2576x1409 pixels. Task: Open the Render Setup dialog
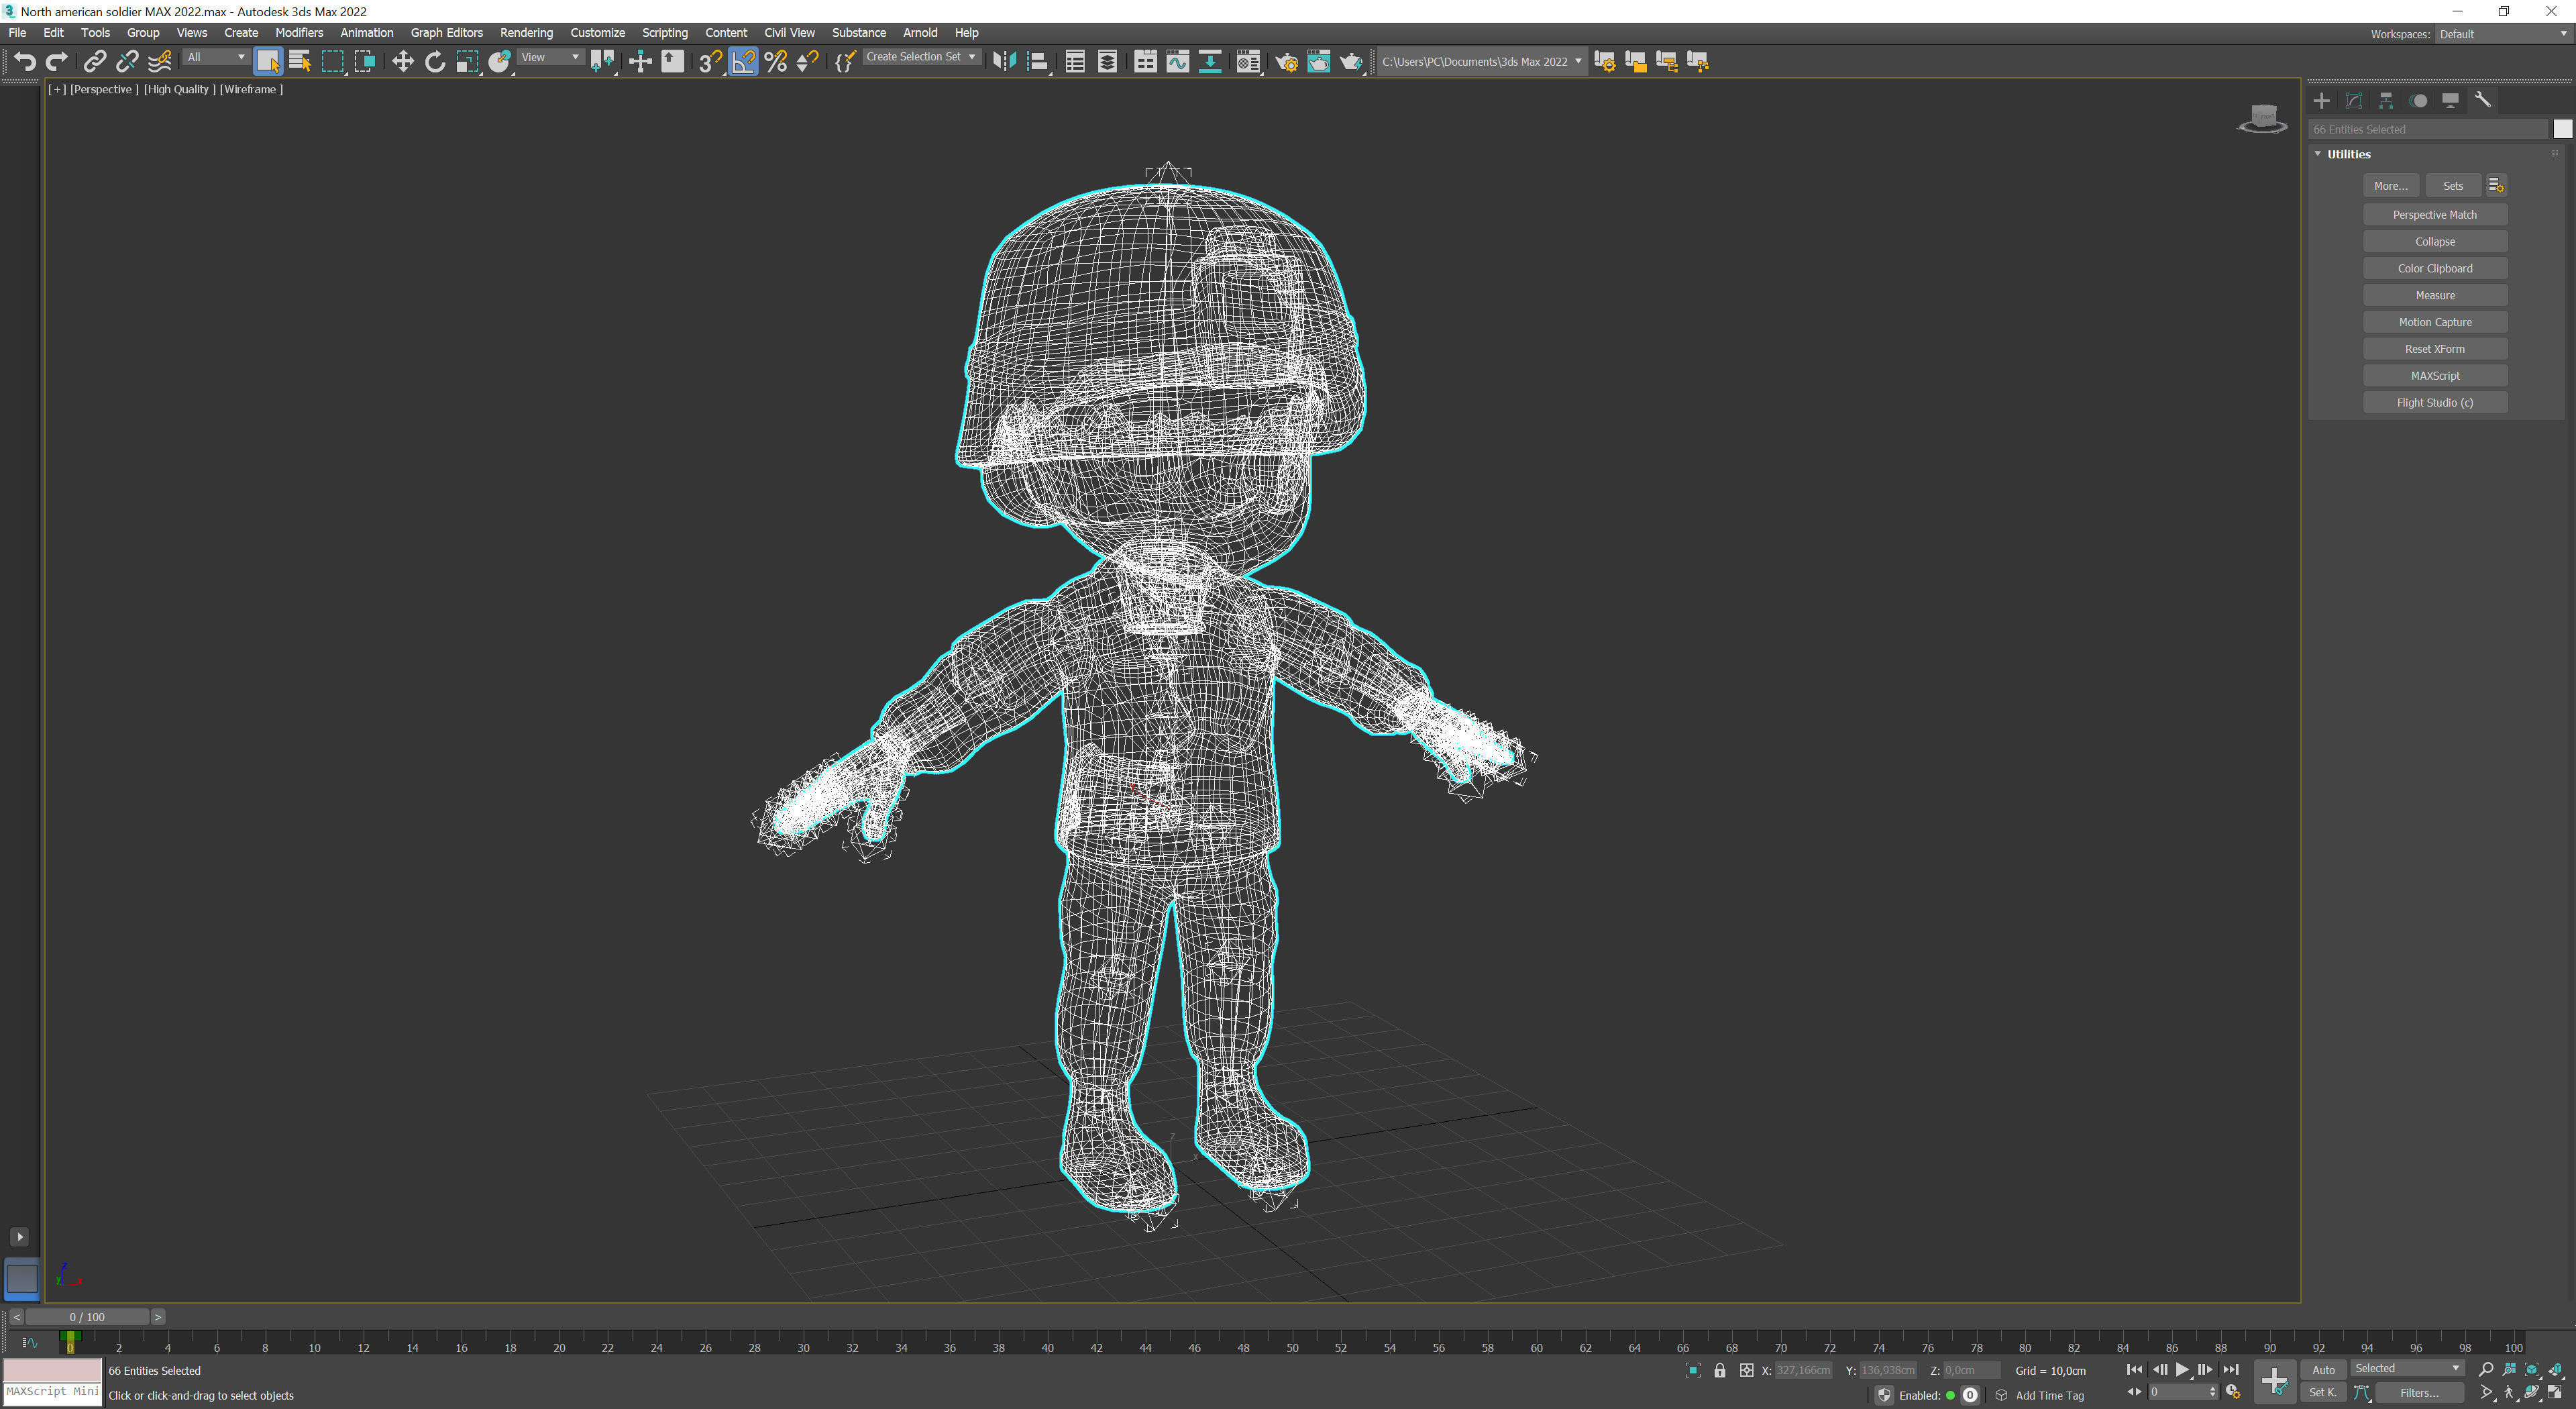pos(1287,62)
